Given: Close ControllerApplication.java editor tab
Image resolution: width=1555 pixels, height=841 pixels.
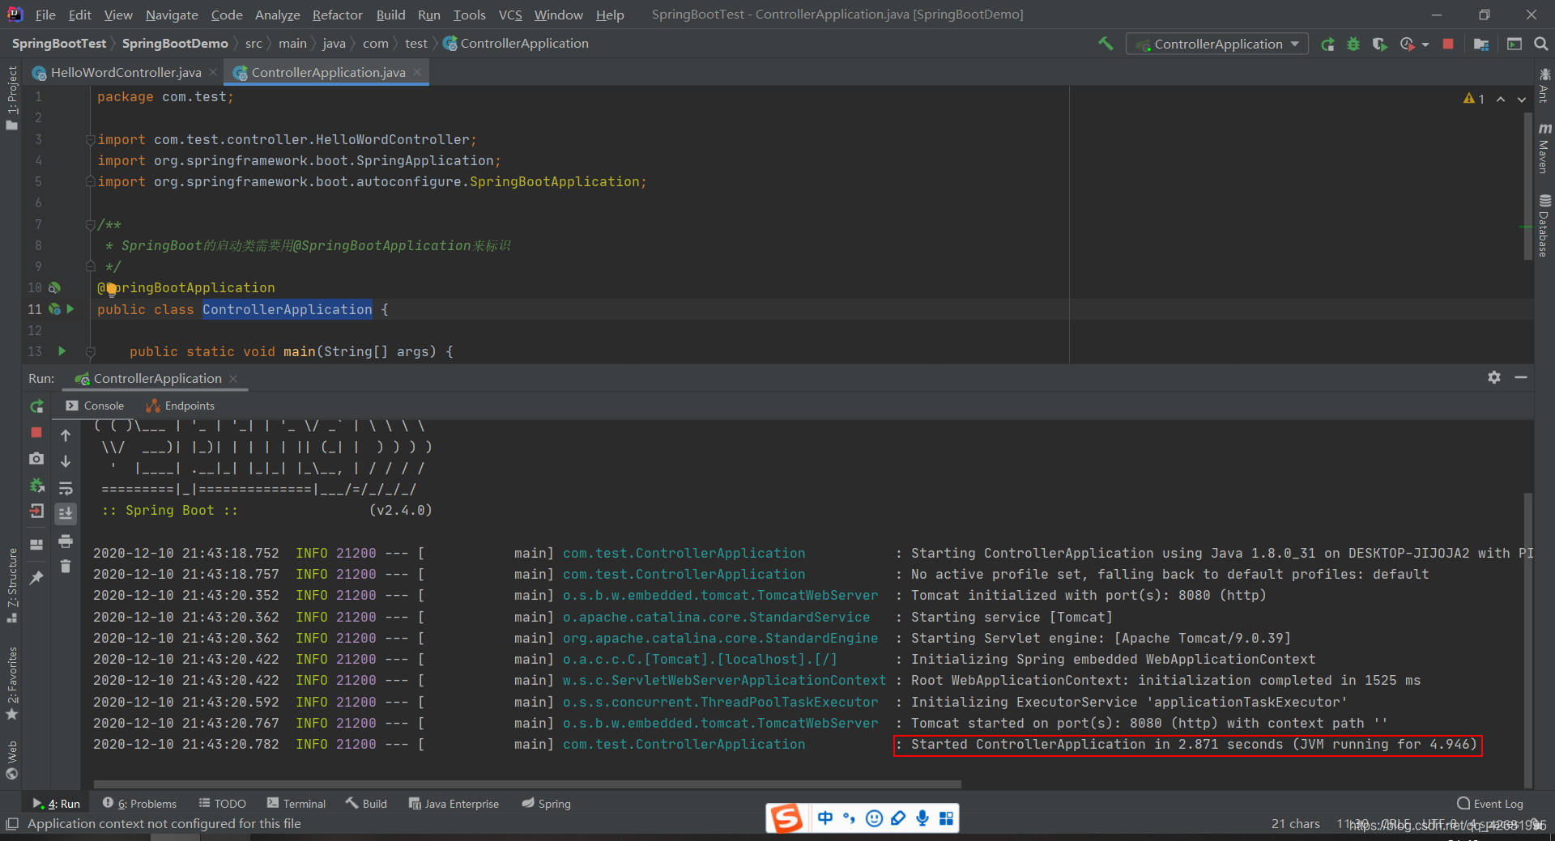Looking at the screenshot, I should [x=417, y=72].
